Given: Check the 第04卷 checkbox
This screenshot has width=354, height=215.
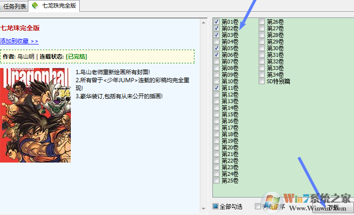Looking at the screenshot, I should coord(216,42).
